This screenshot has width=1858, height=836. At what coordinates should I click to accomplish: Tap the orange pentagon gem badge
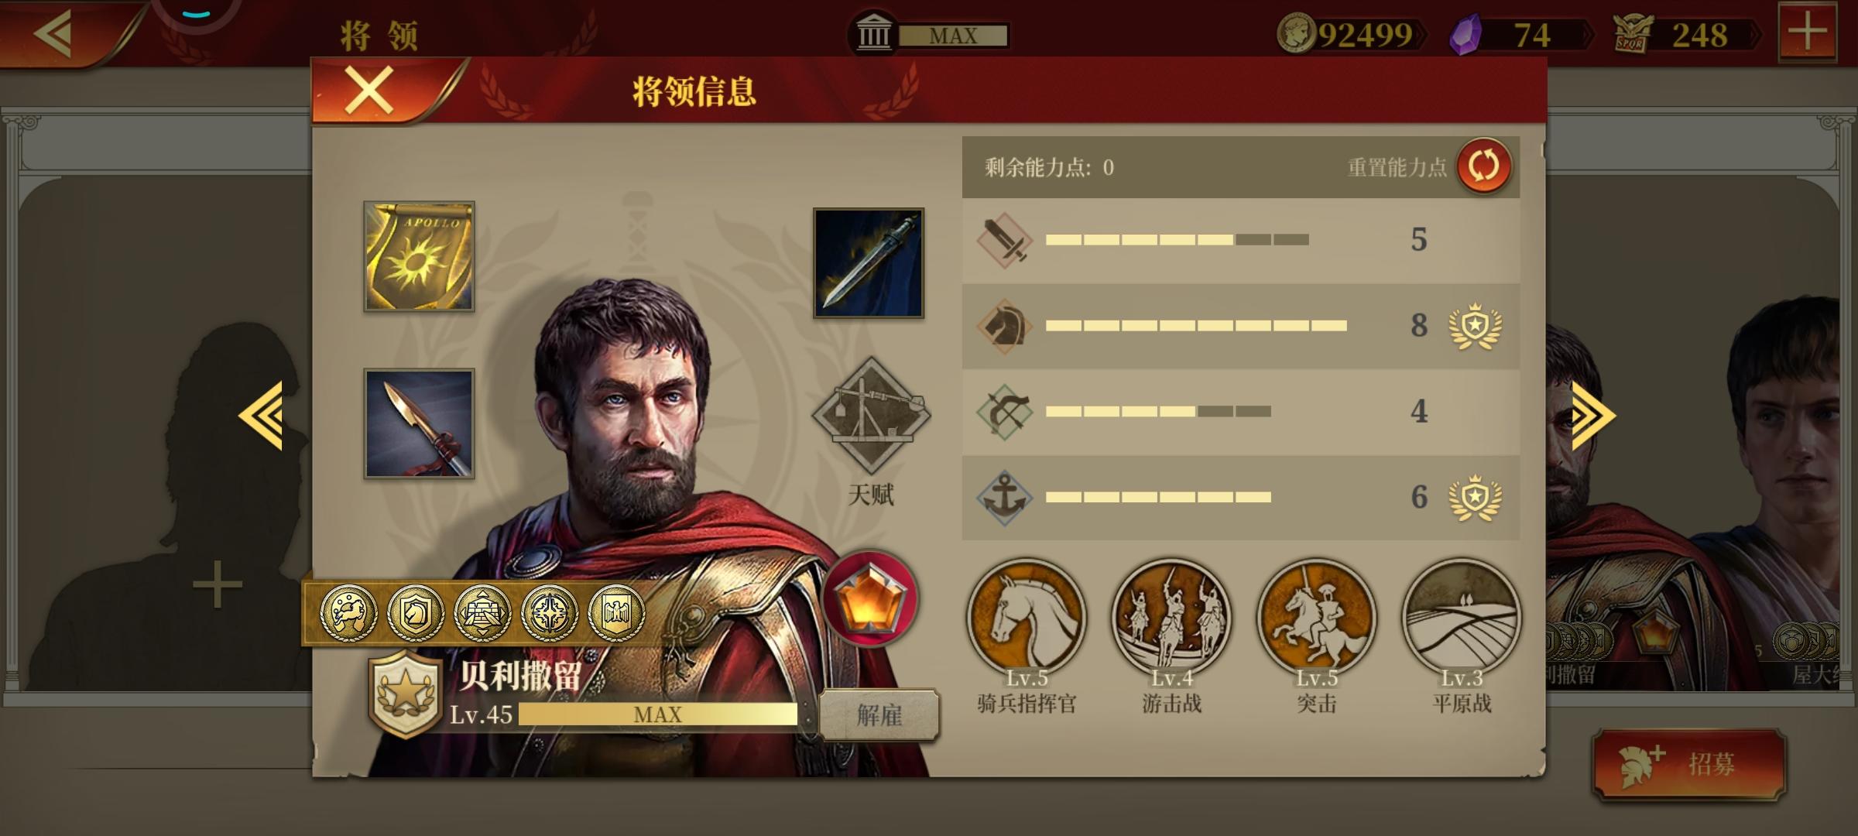[869, 598]
